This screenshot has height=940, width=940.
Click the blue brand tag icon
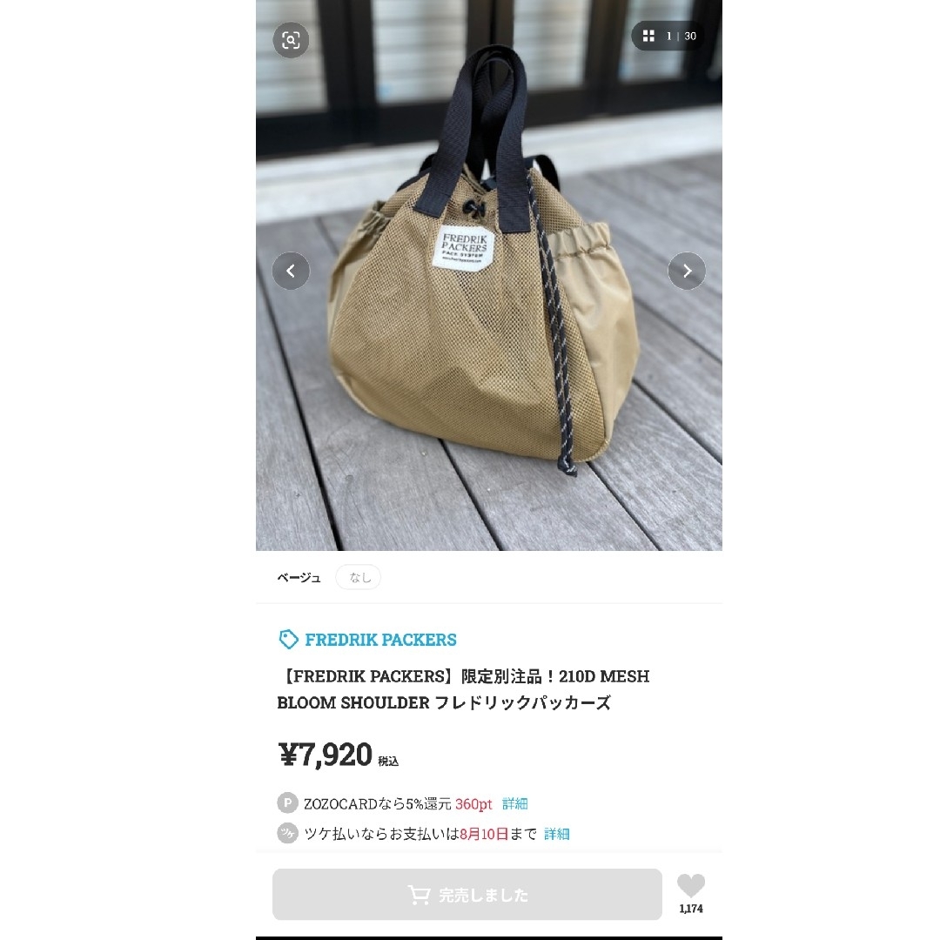pyautogui.click(x=288, y=640)
